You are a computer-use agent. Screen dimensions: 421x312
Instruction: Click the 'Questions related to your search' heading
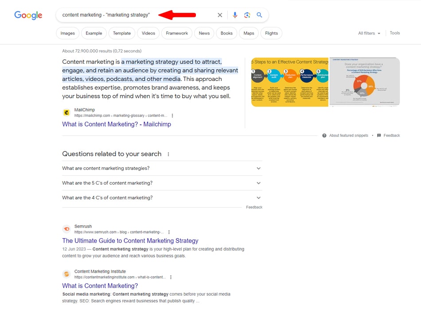point(112,154)
